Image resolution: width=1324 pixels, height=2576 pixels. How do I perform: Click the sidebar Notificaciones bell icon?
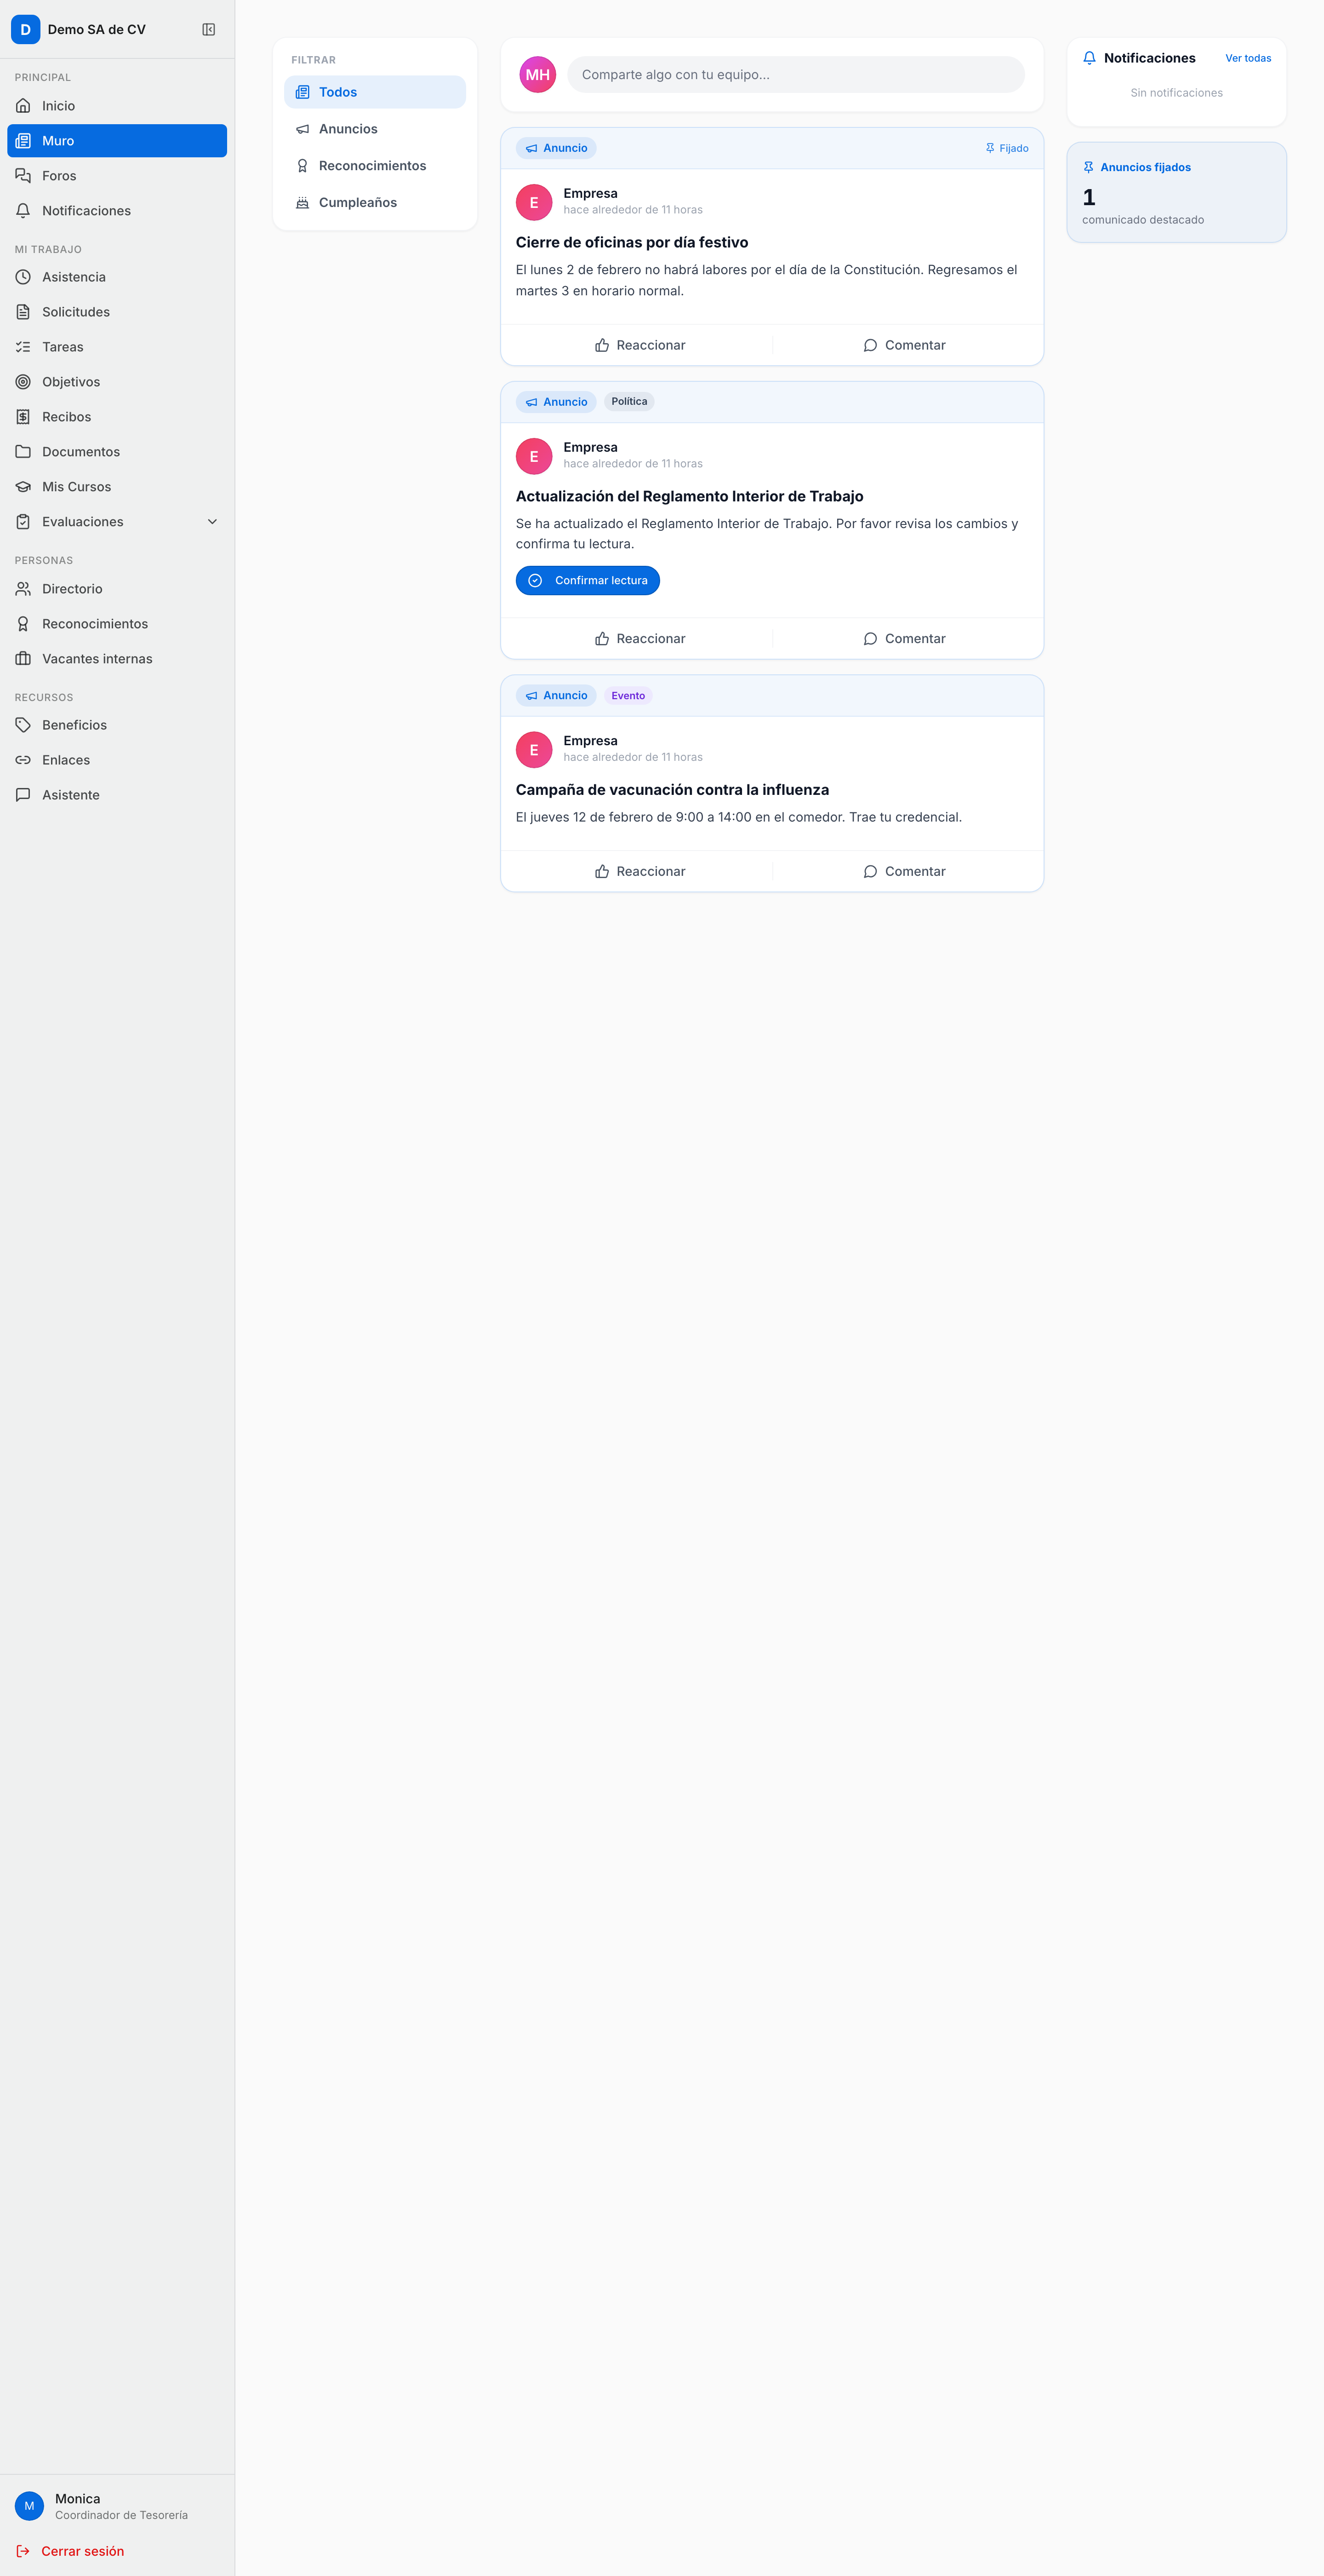point(23,211)
